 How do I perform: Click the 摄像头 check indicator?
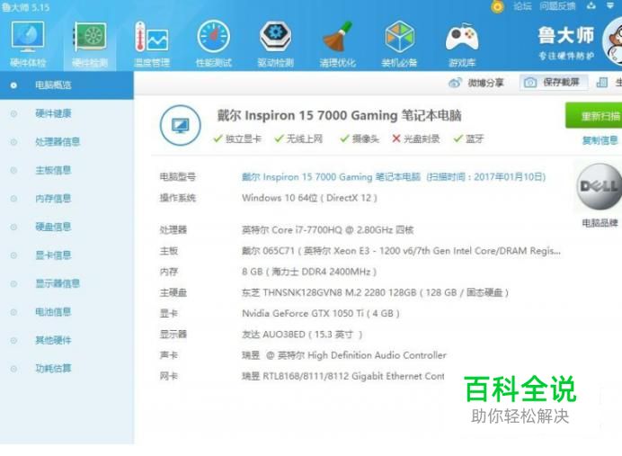tap(360, 139)
